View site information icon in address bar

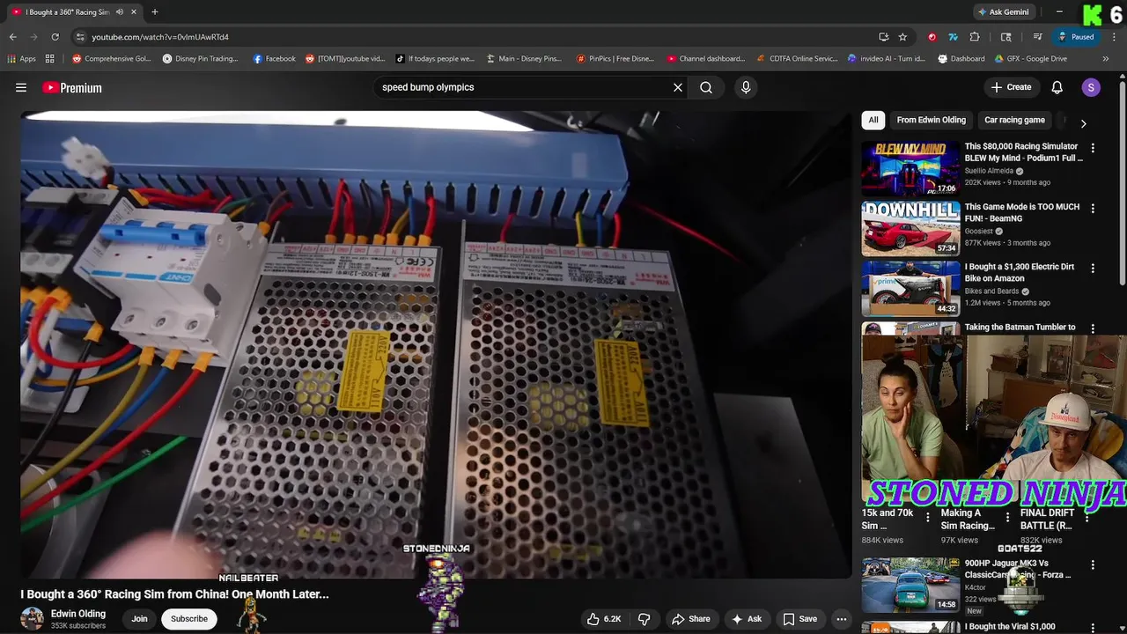click(x=80, y=37)
